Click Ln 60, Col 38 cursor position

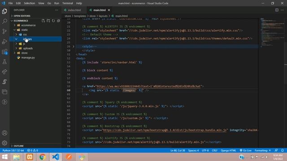[x=178, y=150]
